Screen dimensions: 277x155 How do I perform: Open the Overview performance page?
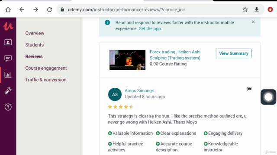(35, 33)
